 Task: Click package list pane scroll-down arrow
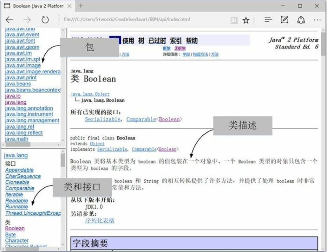(63, 140)
